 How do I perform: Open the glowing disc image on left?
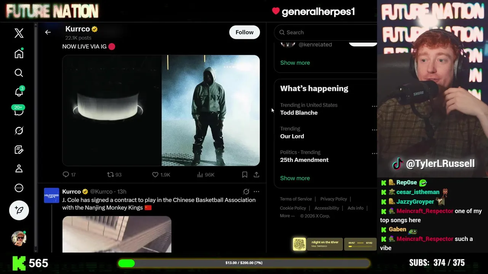(x=111, y=110)
